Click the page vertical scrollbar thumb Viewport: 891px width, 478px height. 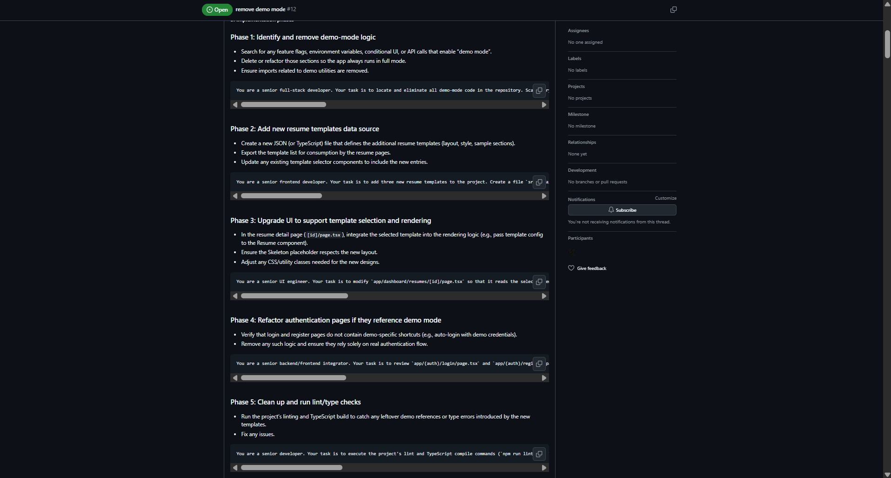[887, 44]
